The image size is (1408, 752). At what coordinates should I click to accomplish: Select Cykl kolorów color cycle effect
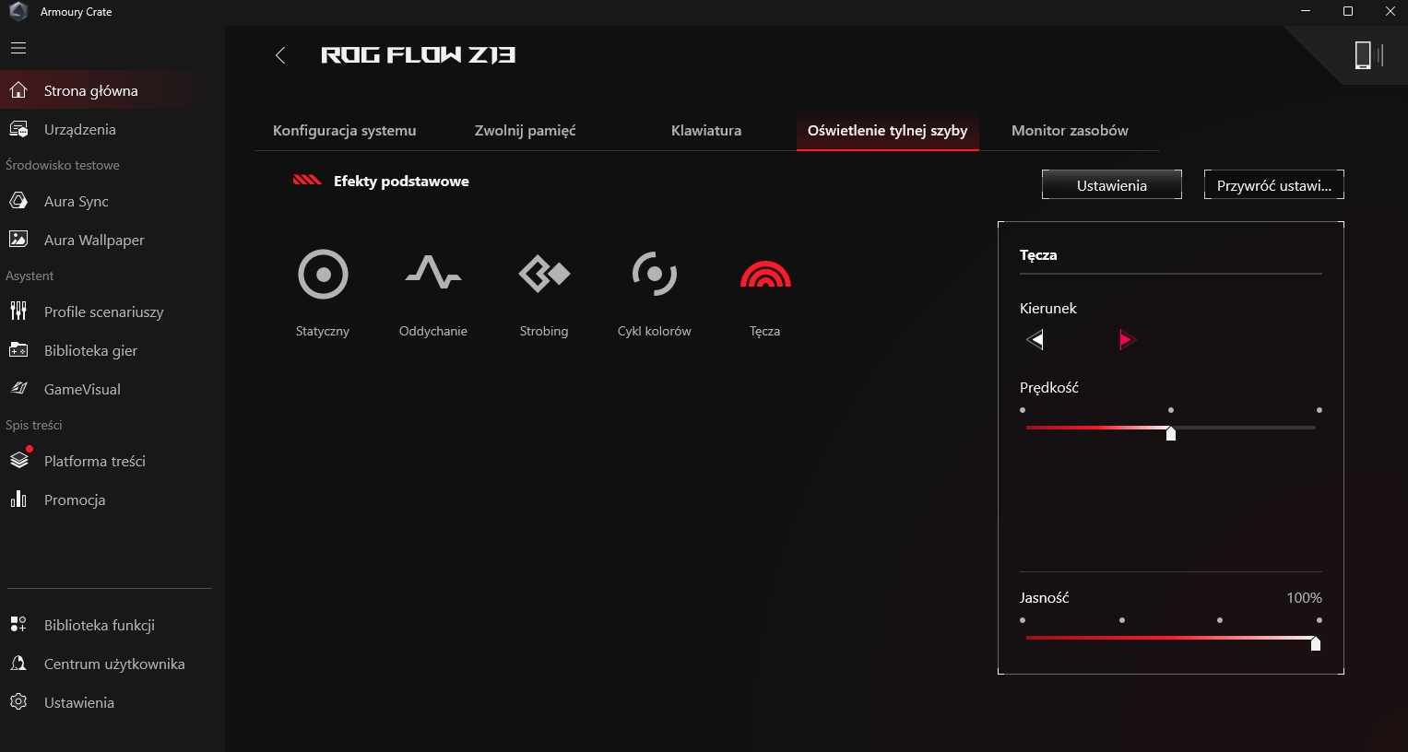(x=654, y=275)
